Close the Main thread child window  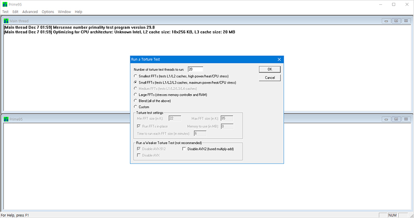click(x=406, y=21)
